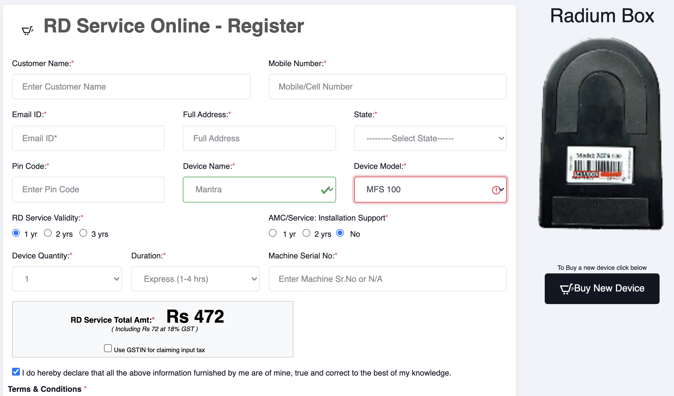Expand the Duration Express dropdown
Screen dimensions: 674x396
pos(195,279)
